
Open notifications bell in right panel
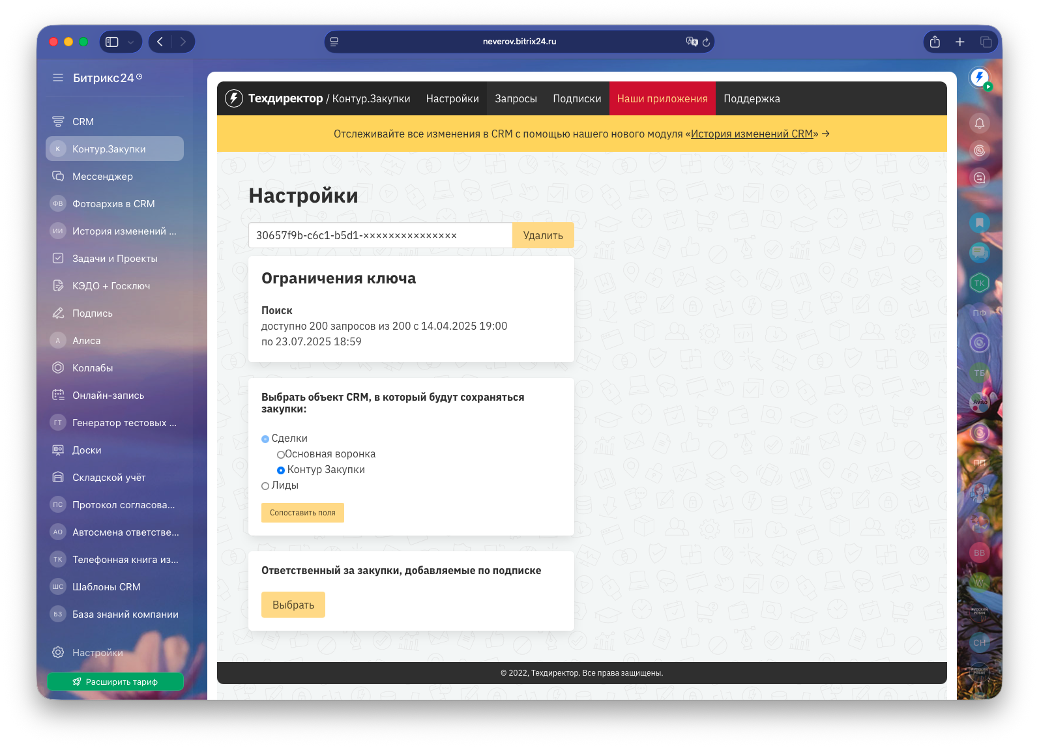[x=980, y=123]
